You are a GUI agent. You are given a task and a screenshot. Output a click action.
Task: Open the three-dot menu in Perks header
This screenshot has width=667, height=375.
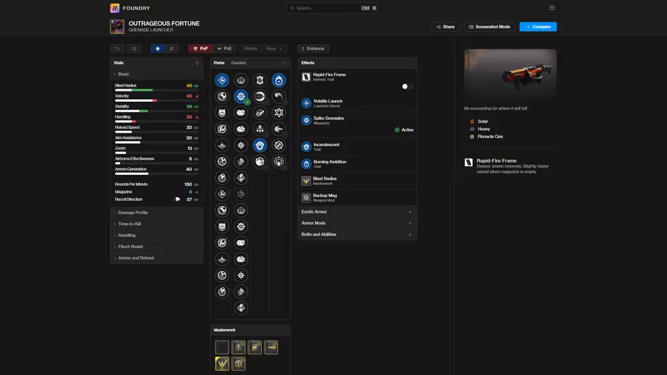click(285, 63)
